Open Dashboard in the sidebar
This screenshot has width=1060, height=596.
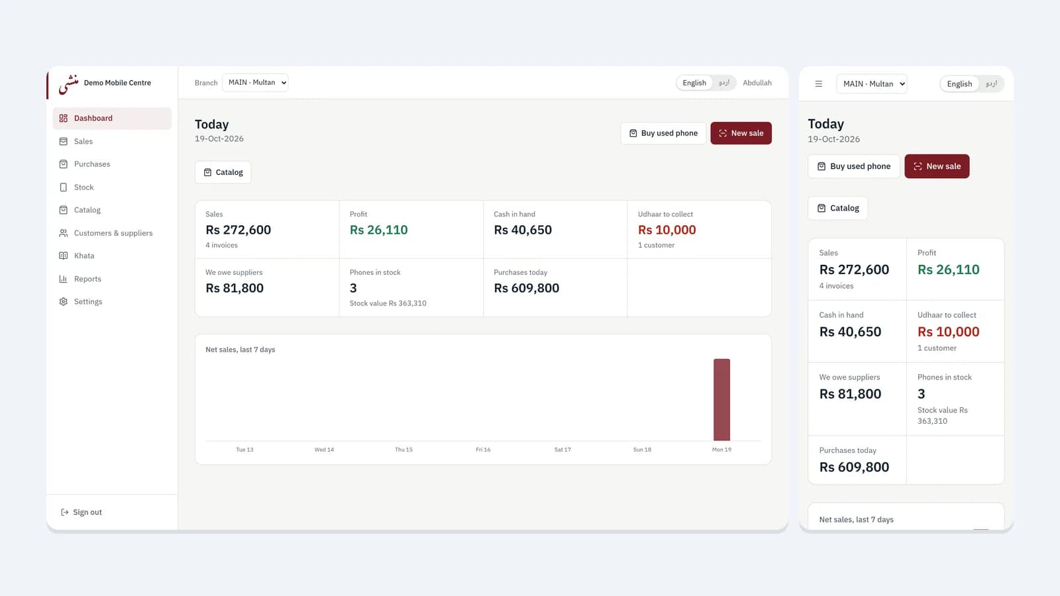pos(112,119)
